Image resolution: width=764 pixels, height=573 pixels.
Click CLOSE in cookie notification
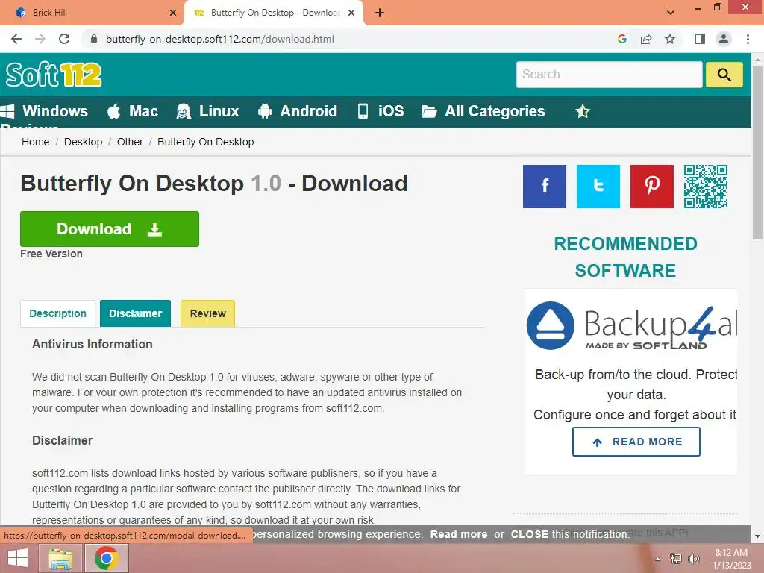coord(530,534)
